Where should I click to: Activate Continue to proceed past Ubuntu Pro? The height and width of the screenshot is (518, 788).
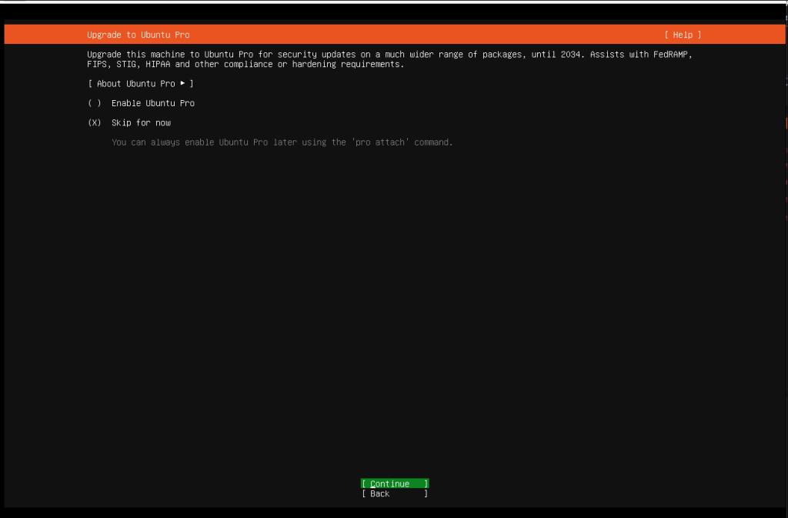(x=394, y=483)
